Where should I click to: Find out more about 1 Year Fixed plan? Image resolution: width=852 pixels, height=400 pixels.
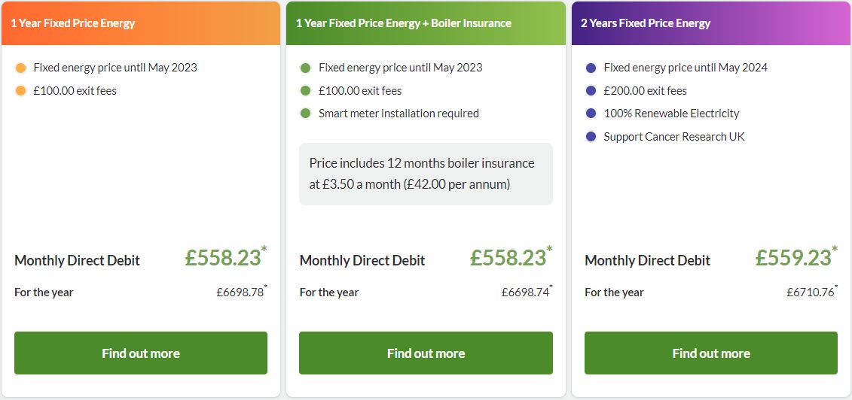tap(141, 353)
